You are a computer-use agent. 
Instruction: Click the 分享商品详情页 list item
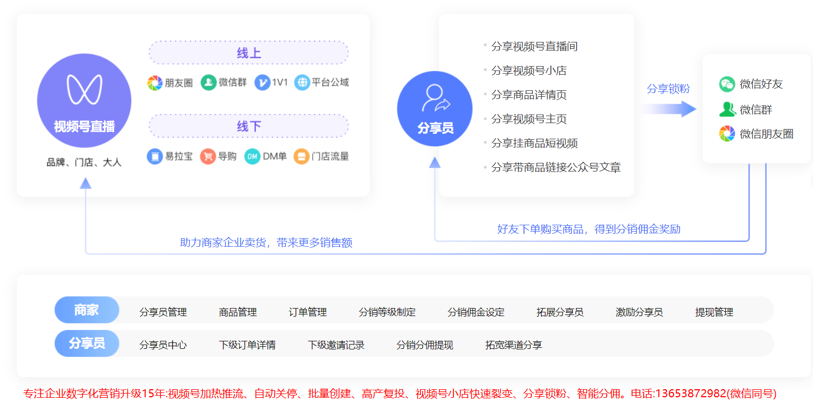pos(529,95)
